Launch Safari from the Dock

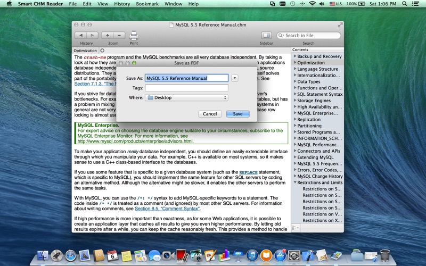click(71, 256)
